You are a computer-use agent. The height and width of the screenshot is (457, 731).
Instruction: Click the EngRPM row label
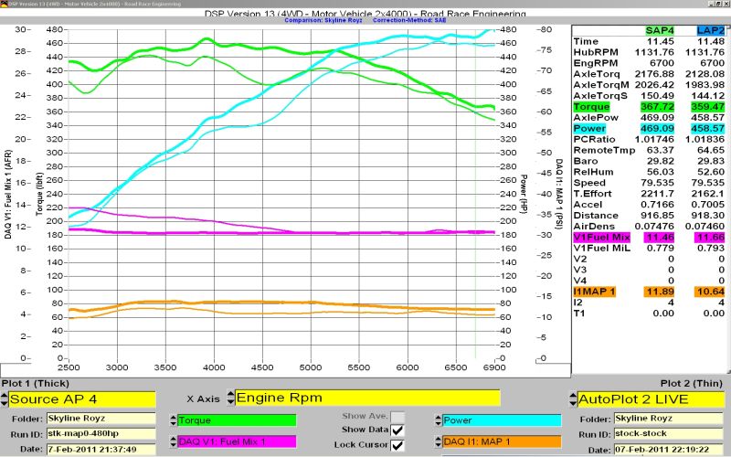click(596, 63)
